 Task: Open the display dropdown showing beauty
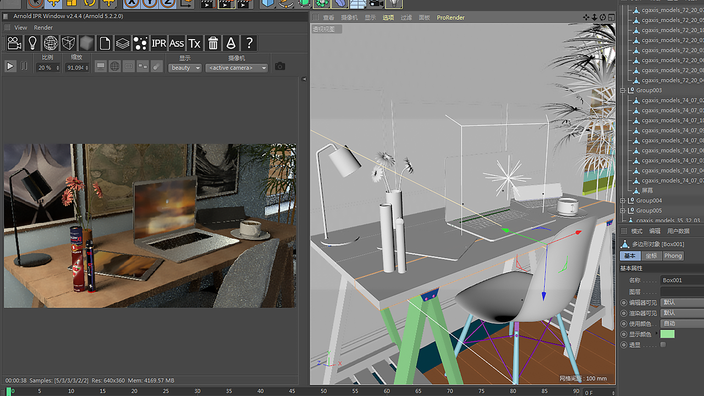[185, 68]
